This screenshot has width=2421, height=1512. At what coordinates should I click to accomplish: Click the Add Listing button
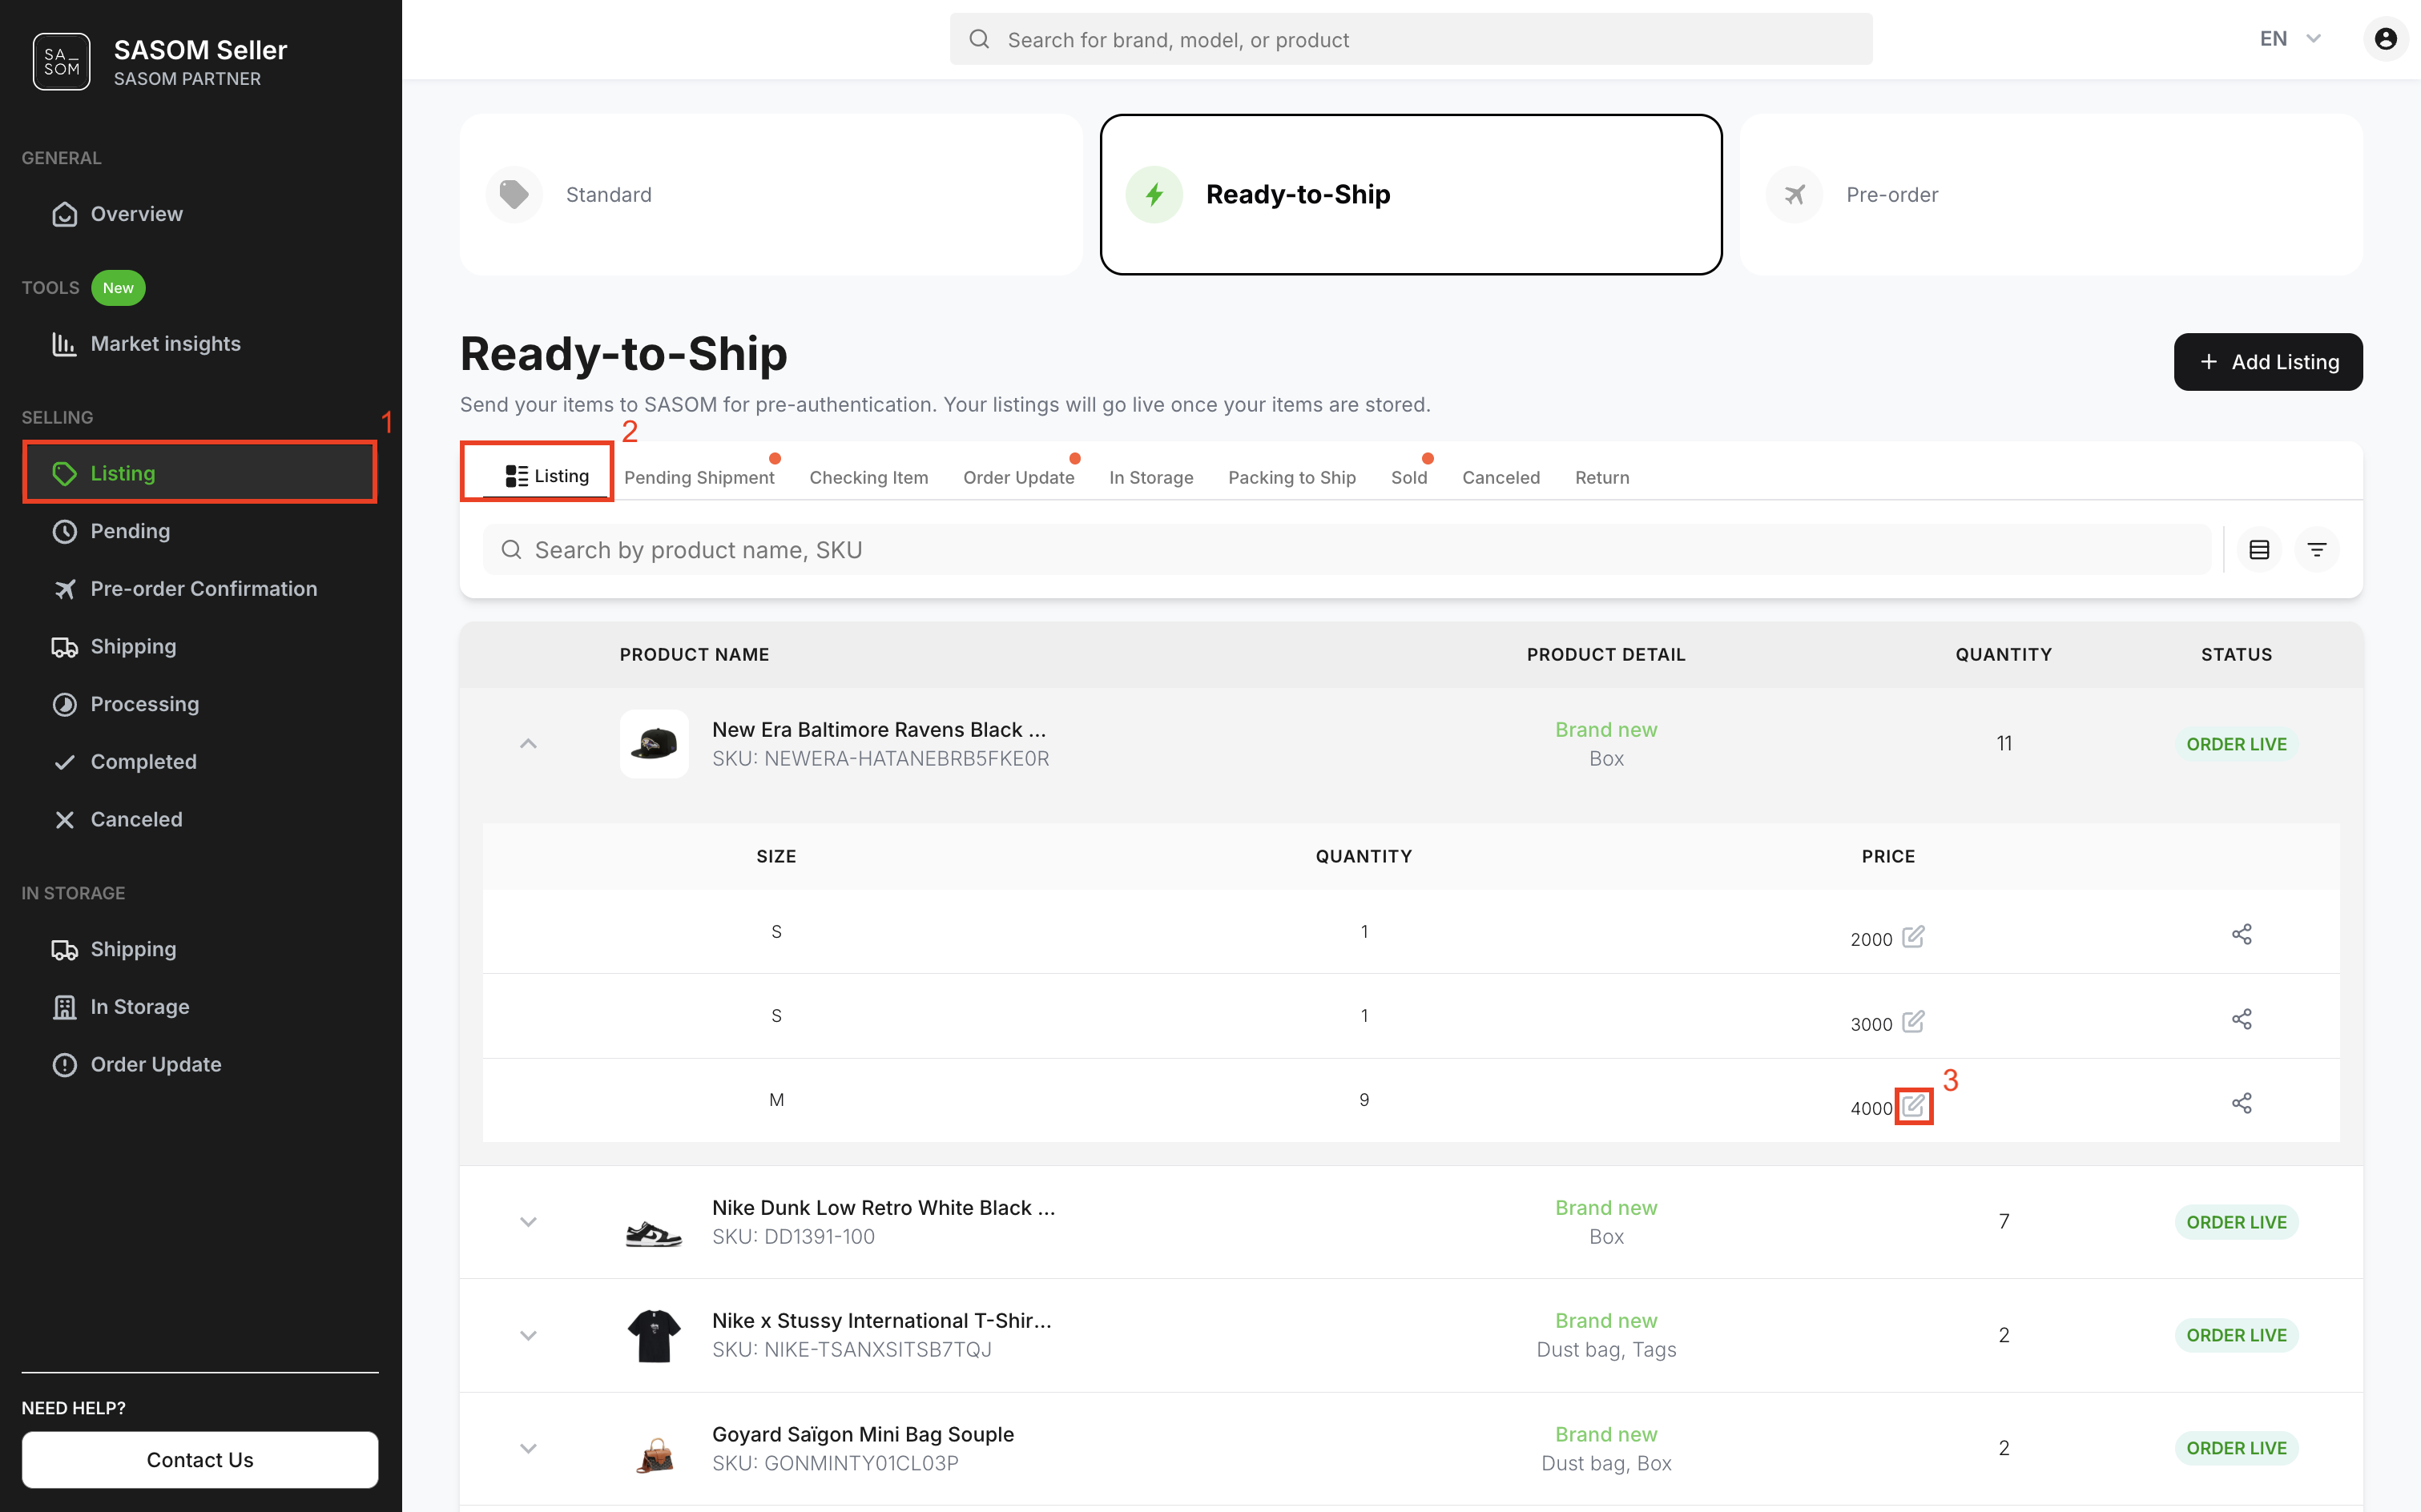(x=2267, y=362)
